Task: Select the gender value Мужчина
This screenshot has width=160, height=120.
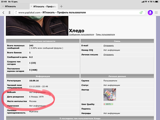Action: click(x=34, y=112)
